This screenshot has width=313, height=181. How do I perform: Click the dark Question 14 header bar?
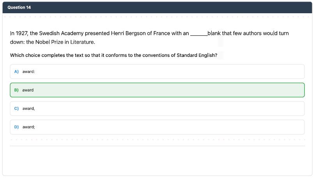157,7
